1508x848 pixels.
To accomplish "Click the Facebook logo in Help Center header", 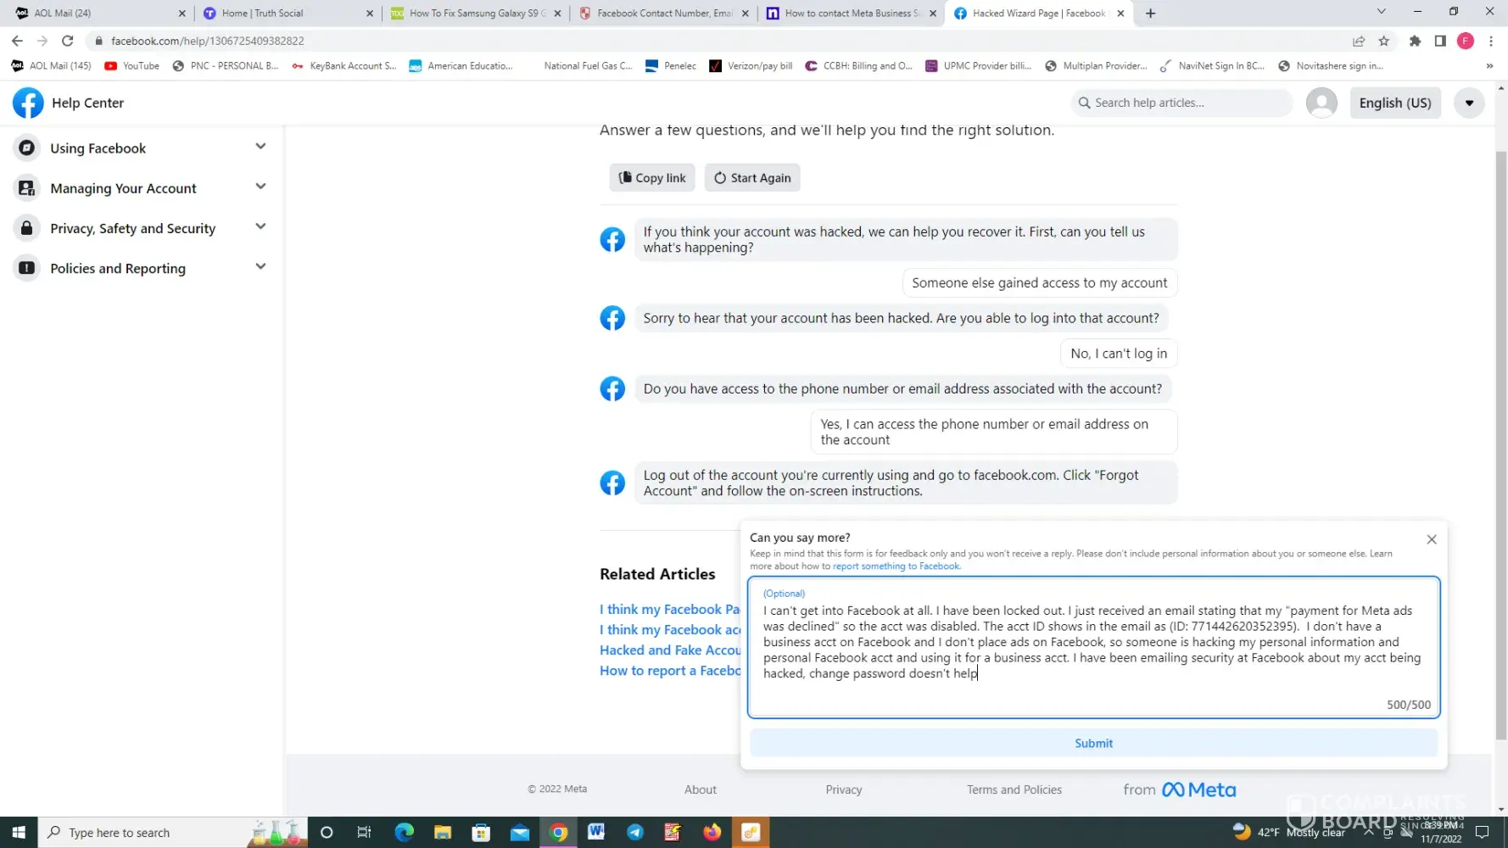I will (28, 103).
